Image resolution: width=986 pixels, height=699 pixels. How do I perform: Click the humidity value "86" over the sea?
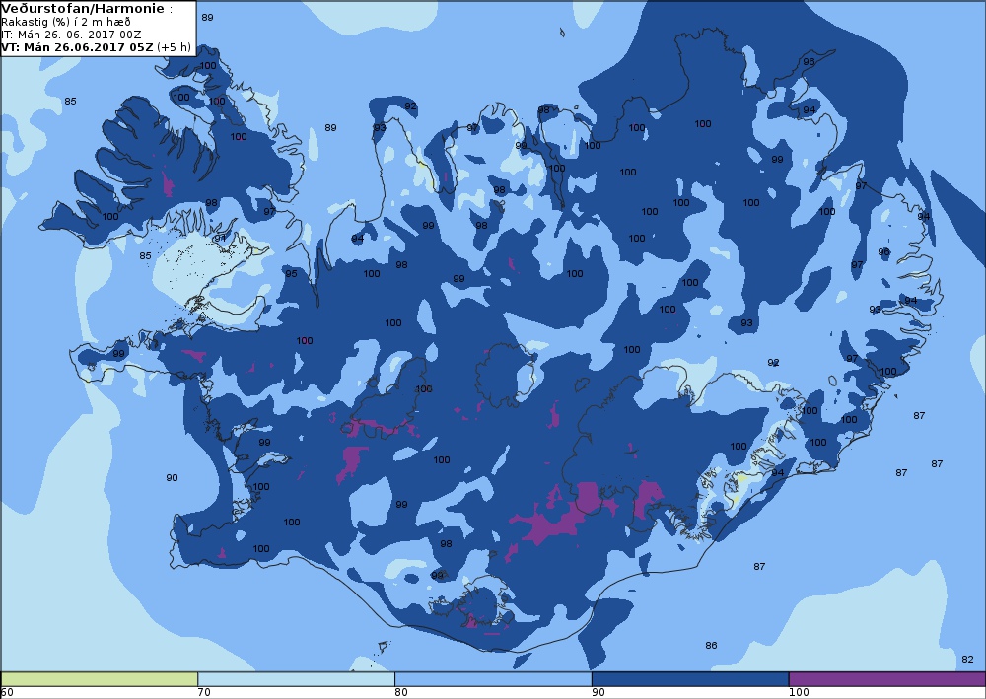click(711, 645)
